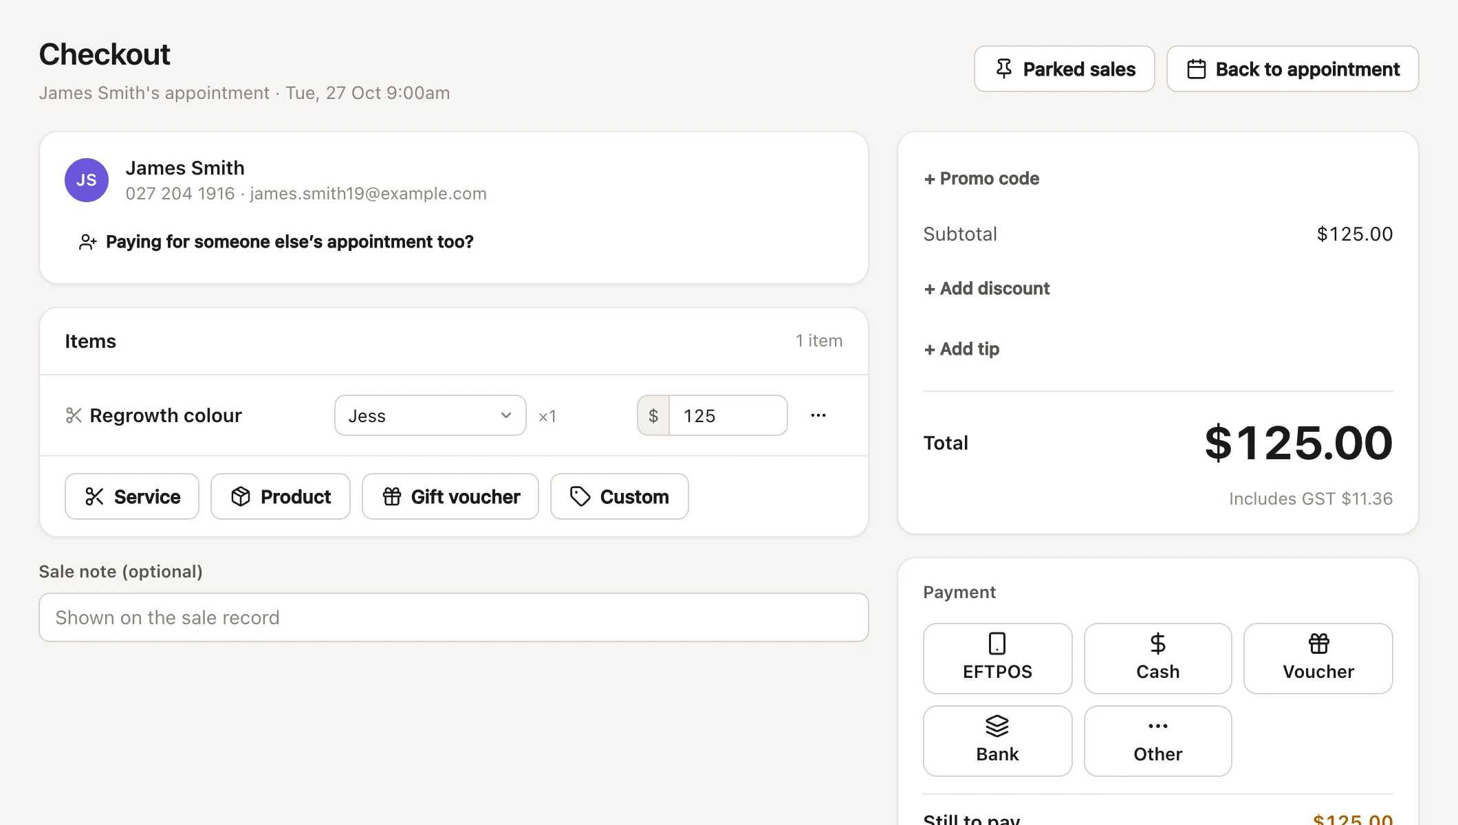Image resolution: width=1458 pixels, height=825 pixels.
Task: Click the $125.00 total amount
Action: 1298,443
